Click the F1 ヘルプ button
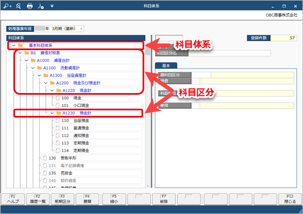 [x=13, y=199]
